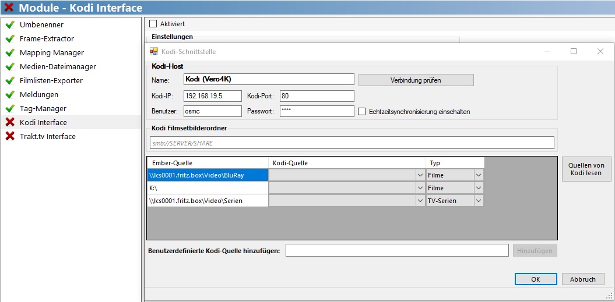Click red X icon next to Trakt.tv Interface
Viewport: 615px width, 302px height.
10,136
